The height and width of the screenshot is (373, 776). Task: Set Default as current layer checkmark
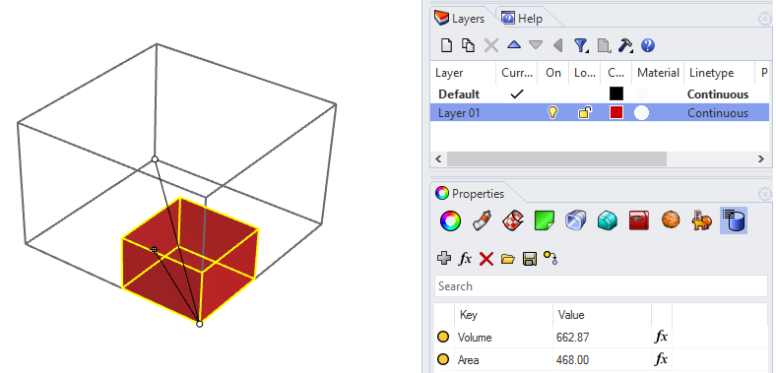point(516,94)
